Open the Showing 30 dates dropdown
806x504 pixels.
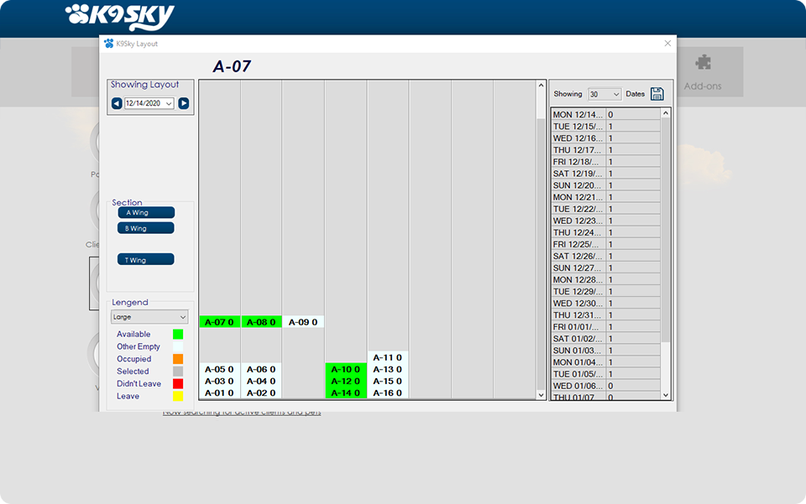tap(604, 94)
